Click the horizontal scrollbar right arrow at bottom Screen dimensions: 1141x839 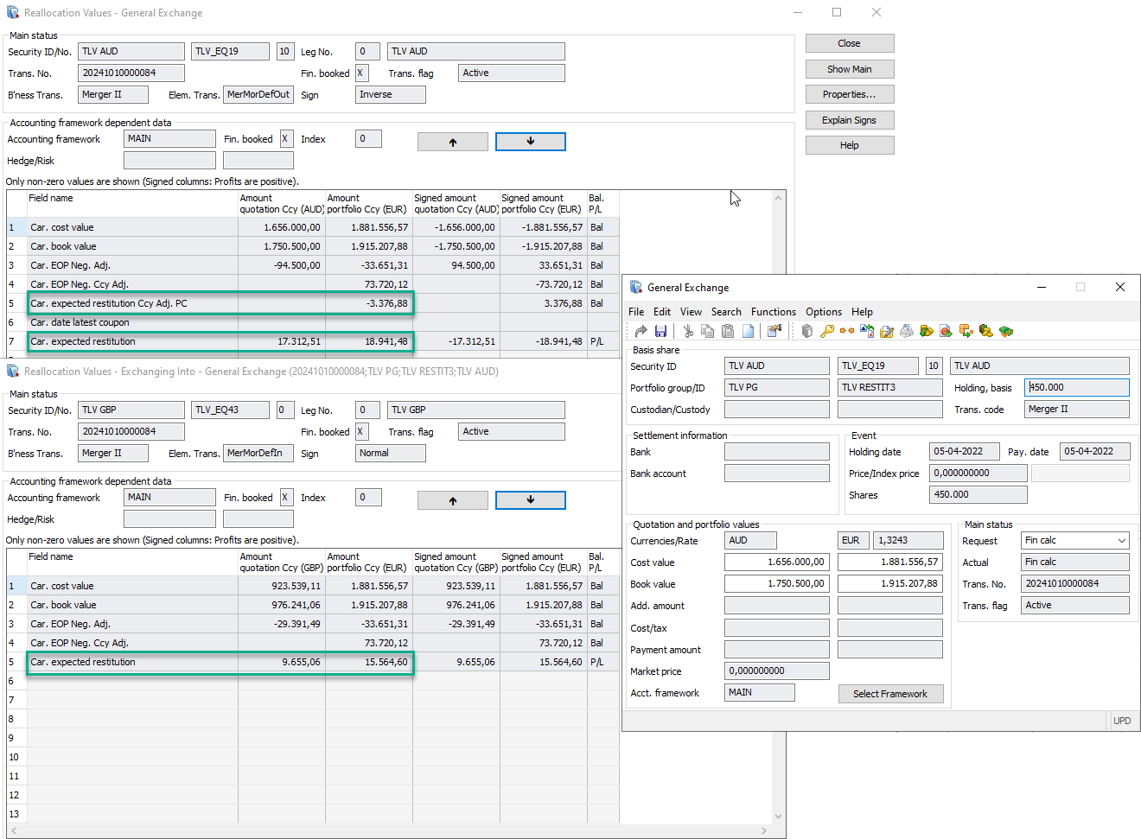pos(764,830)
